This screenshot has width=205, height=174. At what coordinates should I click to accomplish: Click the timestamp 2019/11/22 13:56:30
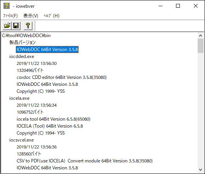point(37,63)
